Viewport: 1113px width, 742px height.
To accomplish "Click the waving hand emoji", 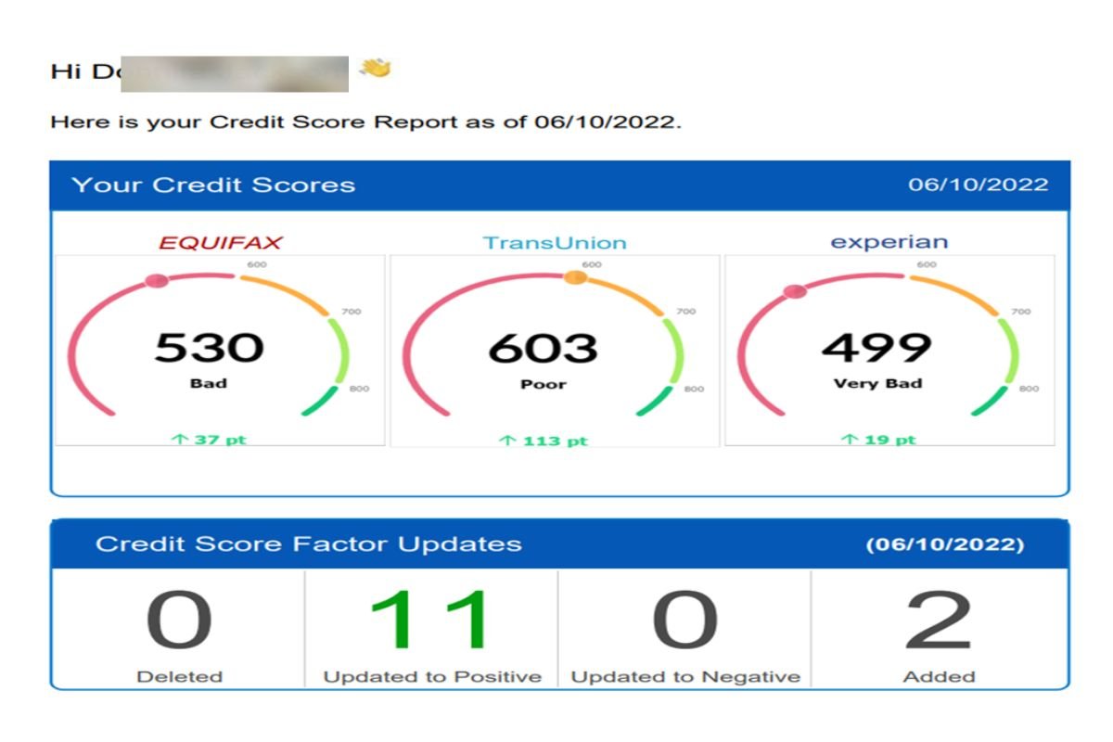I will point(376,68).
